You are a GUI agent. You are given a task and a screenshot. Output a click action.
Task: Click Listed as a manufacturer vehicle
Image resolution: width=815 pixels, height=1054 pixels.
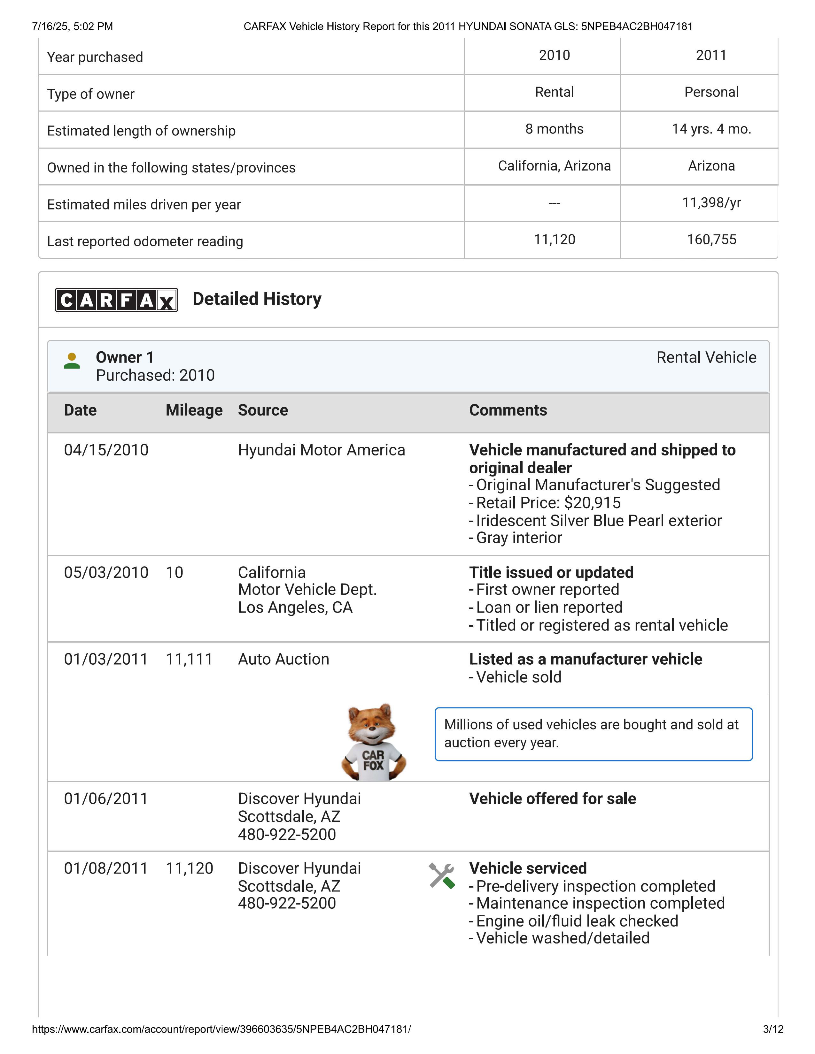tap(585, 659)
